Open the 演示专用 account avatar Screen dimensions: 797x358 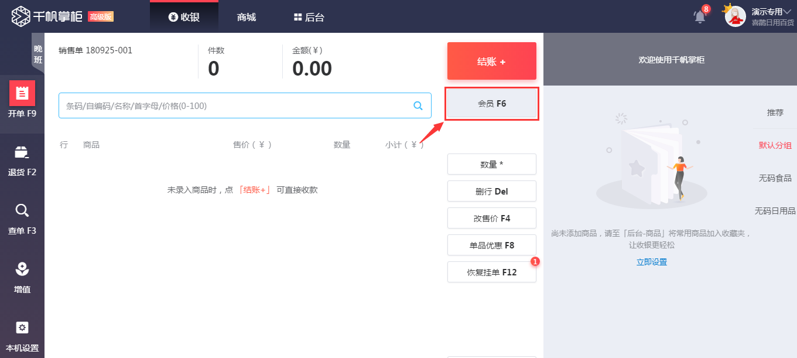(x=735, y=16)
